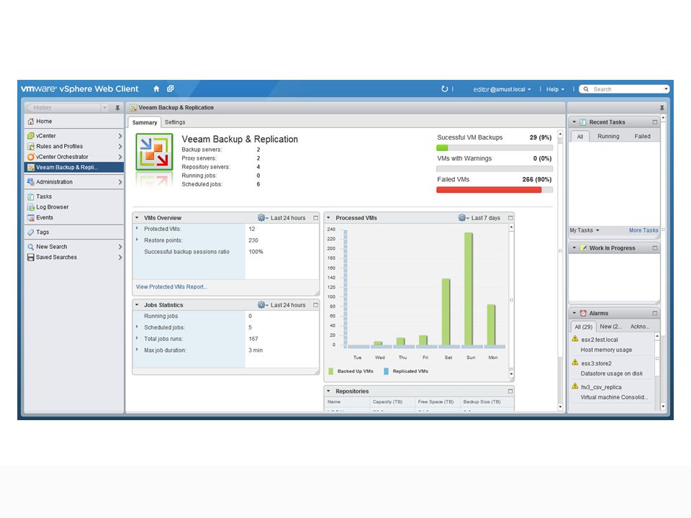Expand the Protected VMs row
Screen dimensions: 691x518
137,229
